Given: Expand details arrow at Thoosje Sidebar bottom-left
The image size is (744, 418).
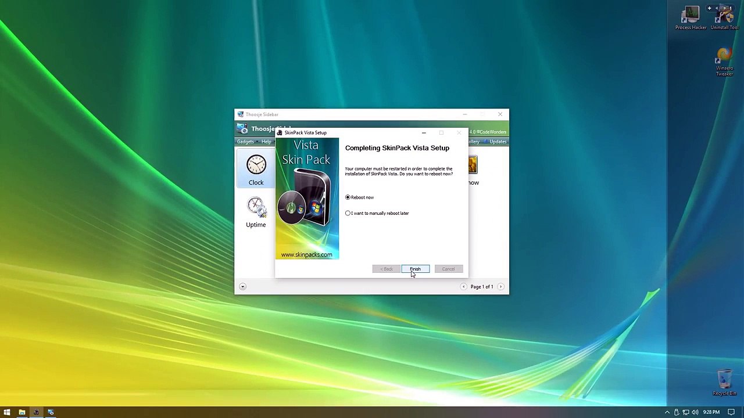Looking at the screenshot, I should [x=243, y=286].
